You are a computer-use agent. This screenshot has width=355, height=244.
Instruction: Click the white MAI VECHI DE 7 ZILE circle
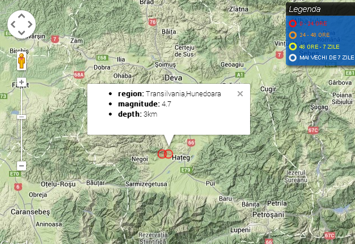293,58
